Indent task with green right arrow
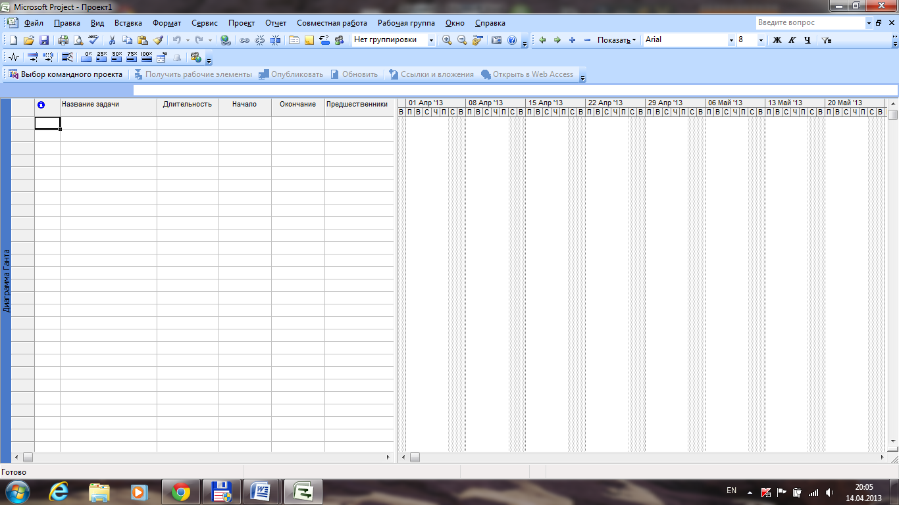This screenshot has width=899, height=505. [557, 40]
